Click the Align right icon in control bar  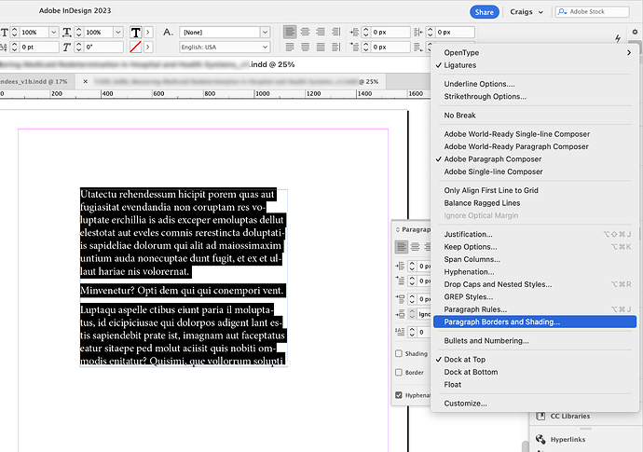tap(321, 32)
